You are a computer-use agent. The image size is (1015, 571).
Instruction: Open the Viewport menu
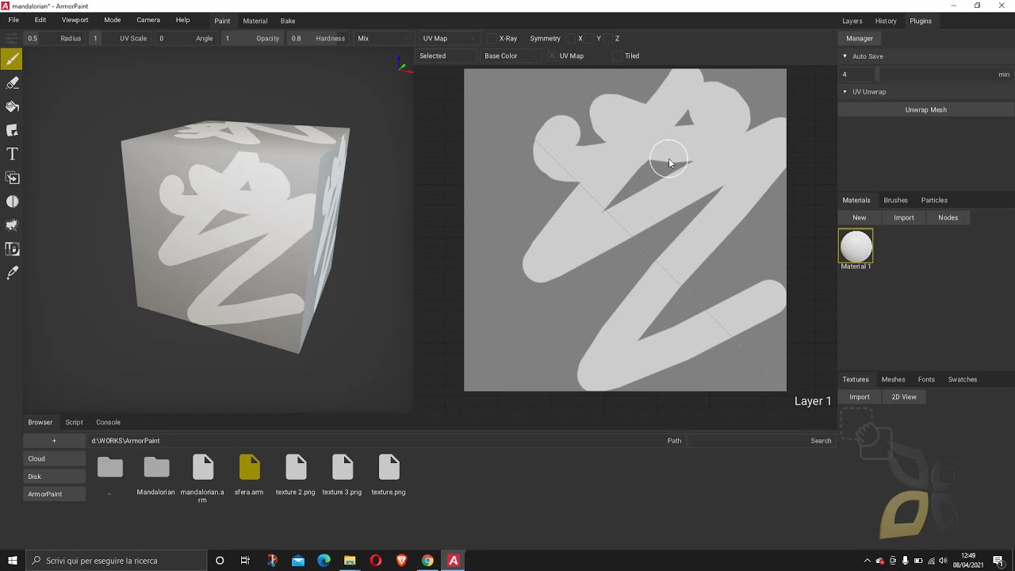tap(75, 20)
